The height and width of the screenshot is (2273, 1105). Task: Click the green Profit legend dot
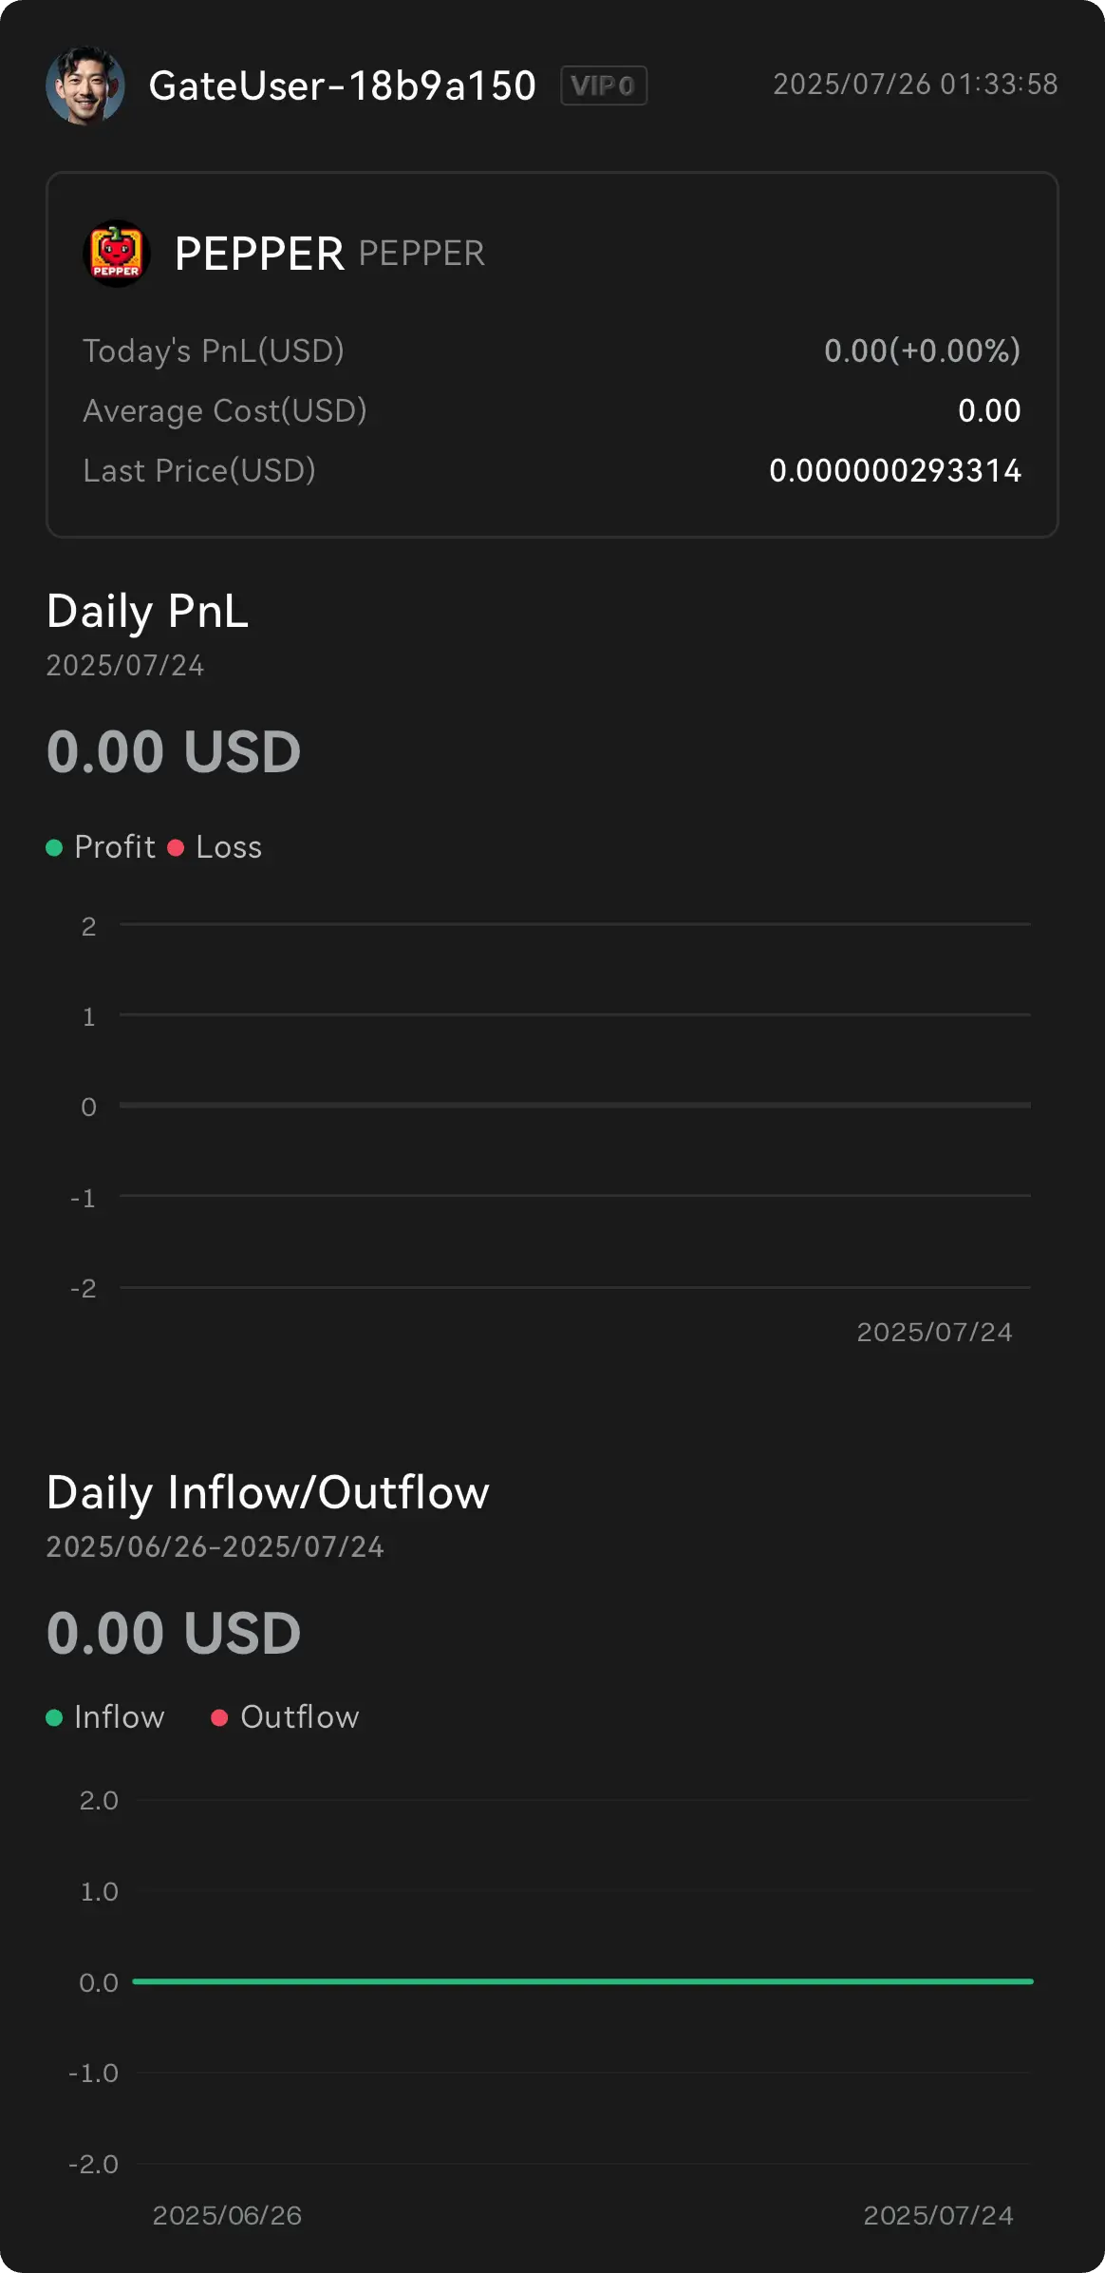pyautogui.click(x=54, y=847)
